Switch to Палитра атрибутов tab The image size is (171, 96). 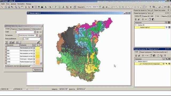160,52
